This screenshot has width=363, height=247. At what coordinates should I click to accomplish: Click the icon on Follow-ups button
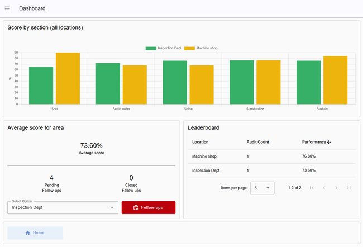coord(136,208)
